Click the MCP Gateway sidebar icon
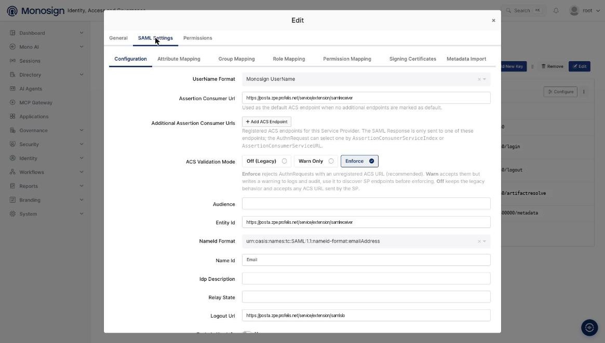Viewport: 605px width, 343px height. pyautogui.click(x=13, y=103)
